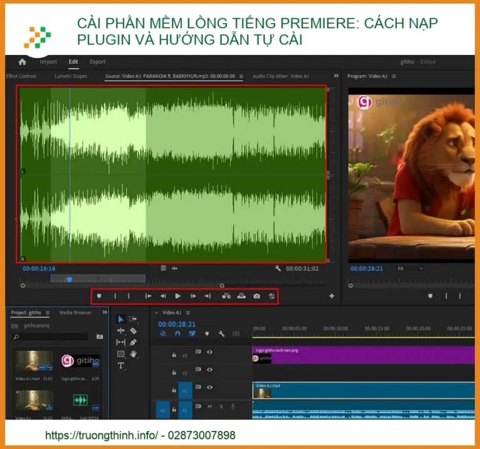This screenshot has height=449, width=480.
Task: Click the project search field
Action: tap(51, 336)
